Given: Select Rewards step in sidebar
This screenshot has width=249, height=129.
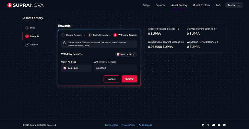Looking at the screenshot, I should click(32, 36).
